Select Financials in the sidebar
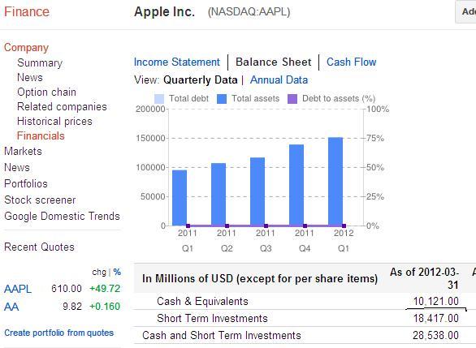476x348 pixels. (41, 135)
